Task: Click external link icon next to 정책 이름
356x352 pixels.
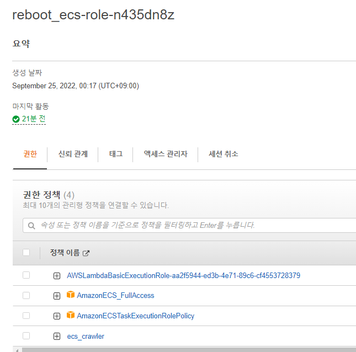Action: pos(86,253)
